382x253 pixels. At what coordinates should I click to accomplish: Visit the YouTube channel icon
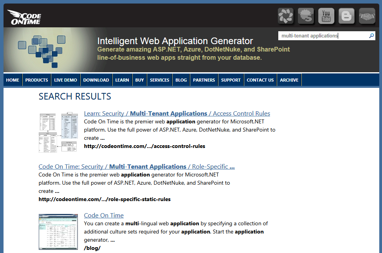pos(326,16)
